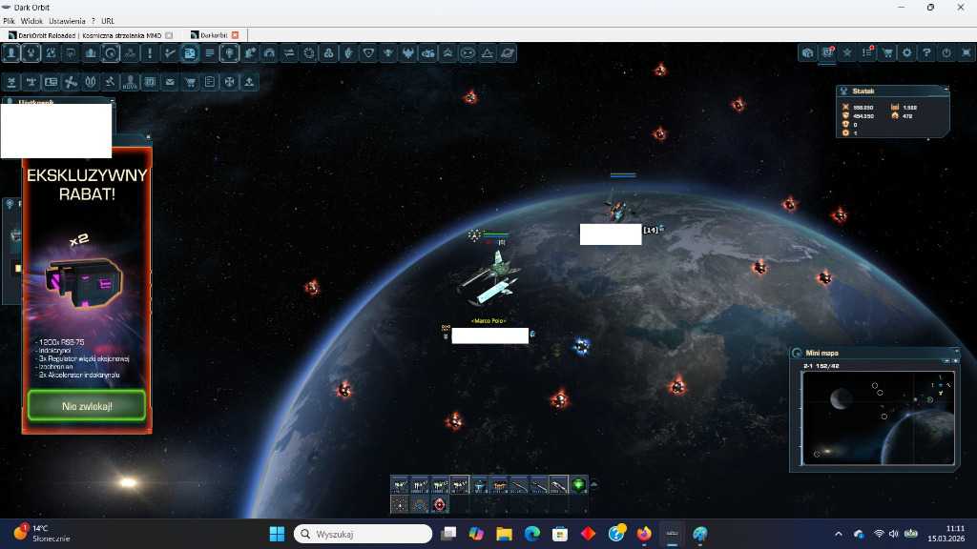This screenshot has width=977, height=549.
Task: Click the Wyszukaj taskbar search box
Action: click(x=363, y=534)
